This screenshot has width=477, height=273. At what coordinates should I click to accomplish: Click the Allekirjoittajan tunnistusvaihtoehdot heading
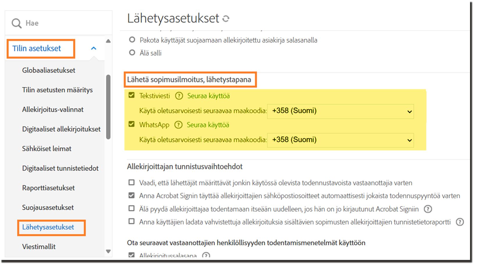point(185,167)
